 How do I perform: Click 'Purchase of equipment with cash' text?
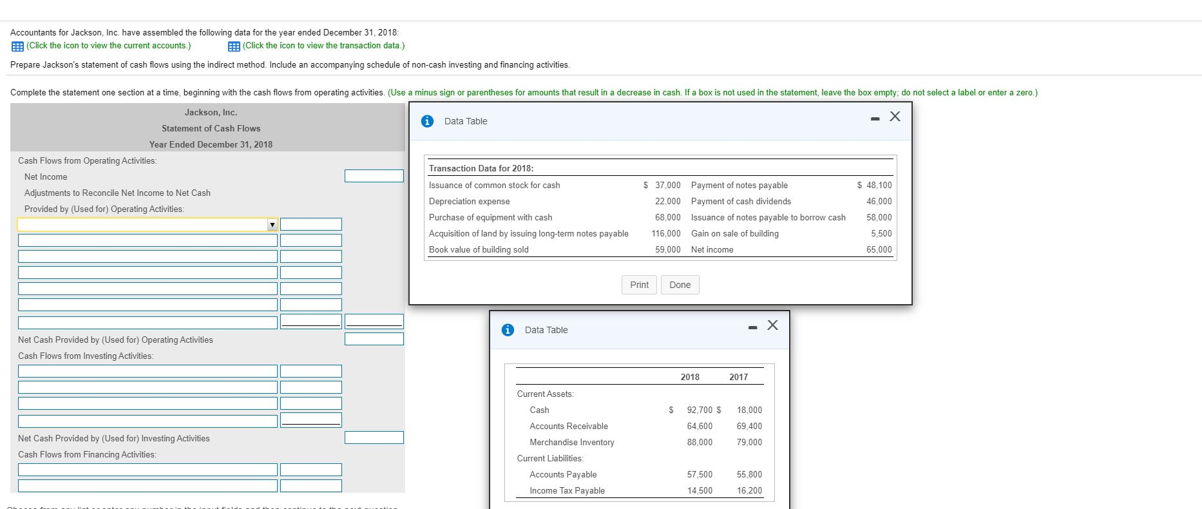click(x=490, y=218)
